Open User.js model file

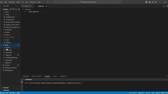pos(8,35)
